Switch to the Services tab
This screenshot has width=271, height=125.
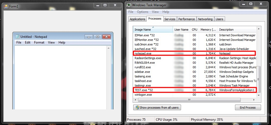pos(170,19)
